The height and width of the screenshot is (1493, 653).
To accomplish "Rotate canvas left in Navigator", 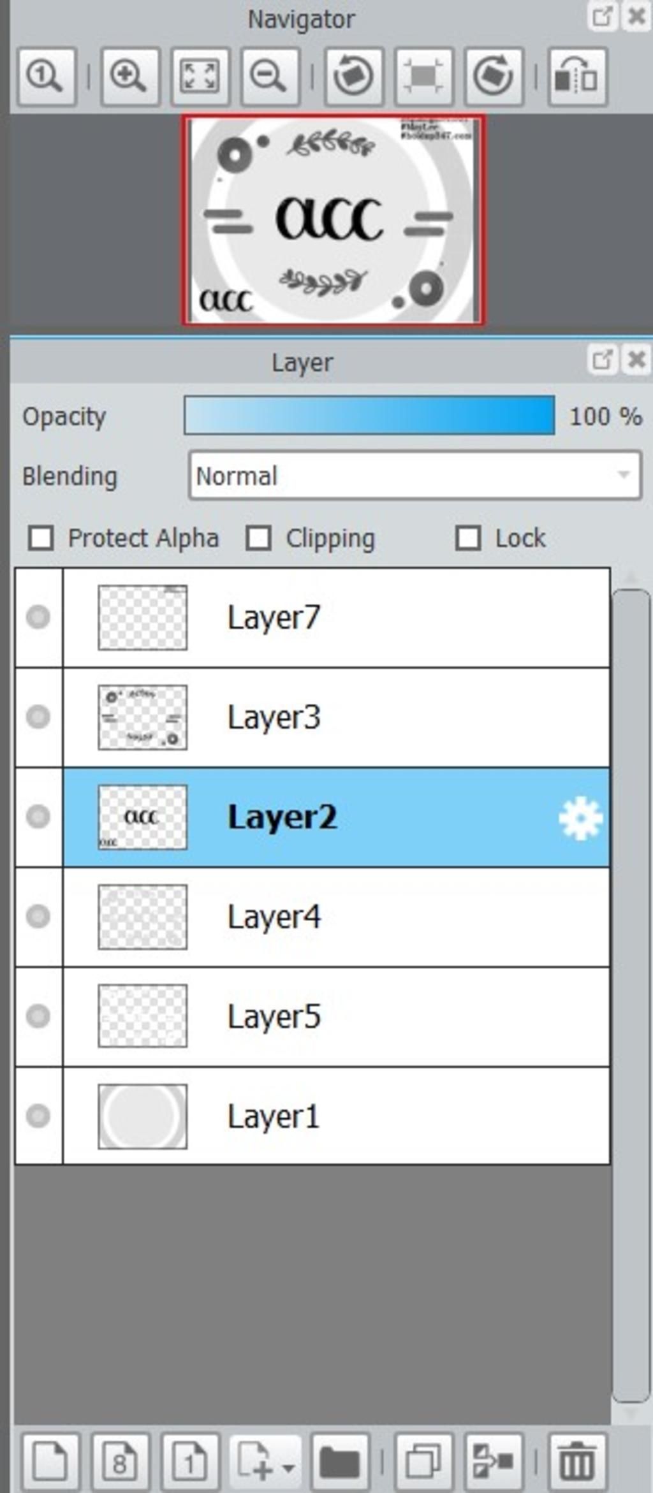I will (x=354, y=76).
